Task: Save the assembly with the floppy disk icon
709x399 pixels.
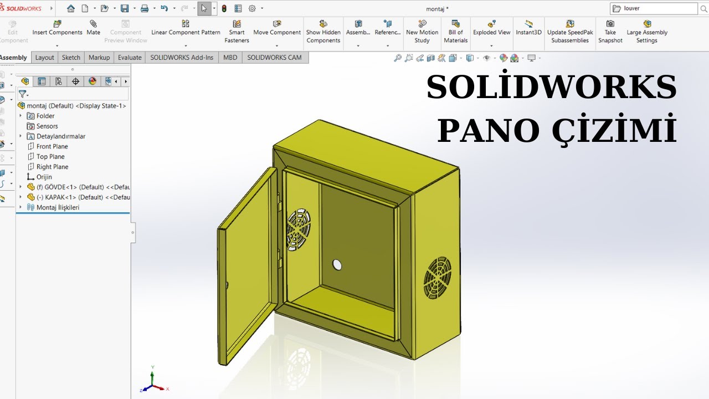Action: click(x=125, y=8)
